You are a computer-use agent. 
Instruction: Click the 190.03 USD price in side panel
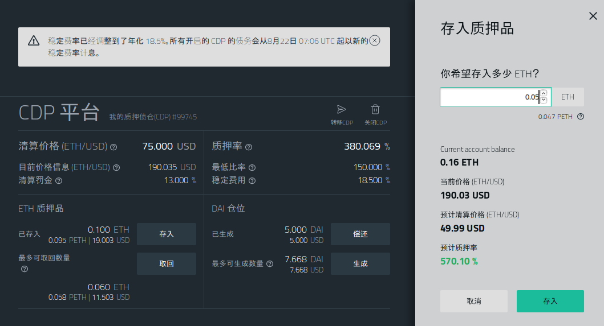465,195
